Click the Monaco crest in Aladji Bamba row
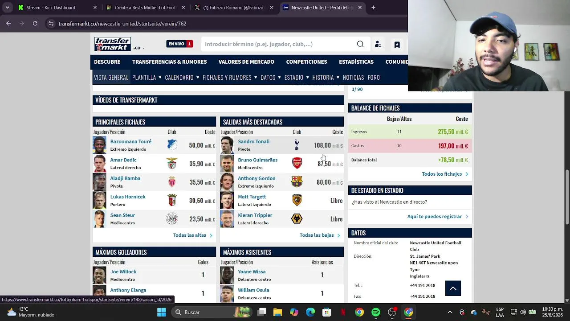570x321 pixels. 172,182
